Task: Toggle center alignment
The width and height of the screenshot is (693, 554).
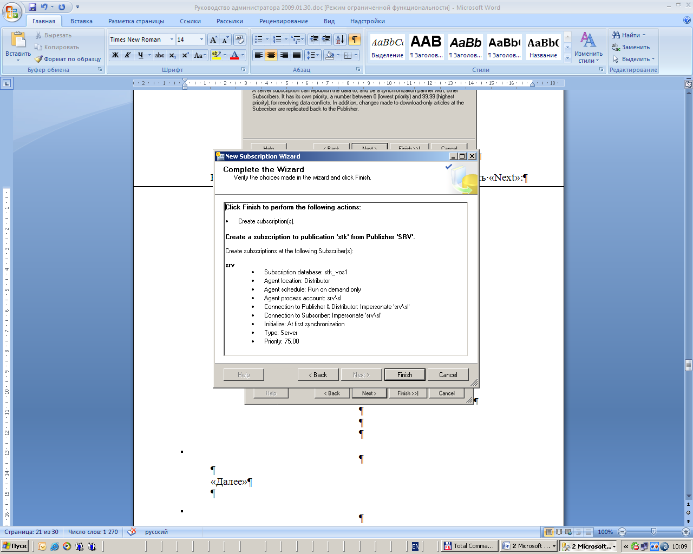Action: [x=271, y=55]
